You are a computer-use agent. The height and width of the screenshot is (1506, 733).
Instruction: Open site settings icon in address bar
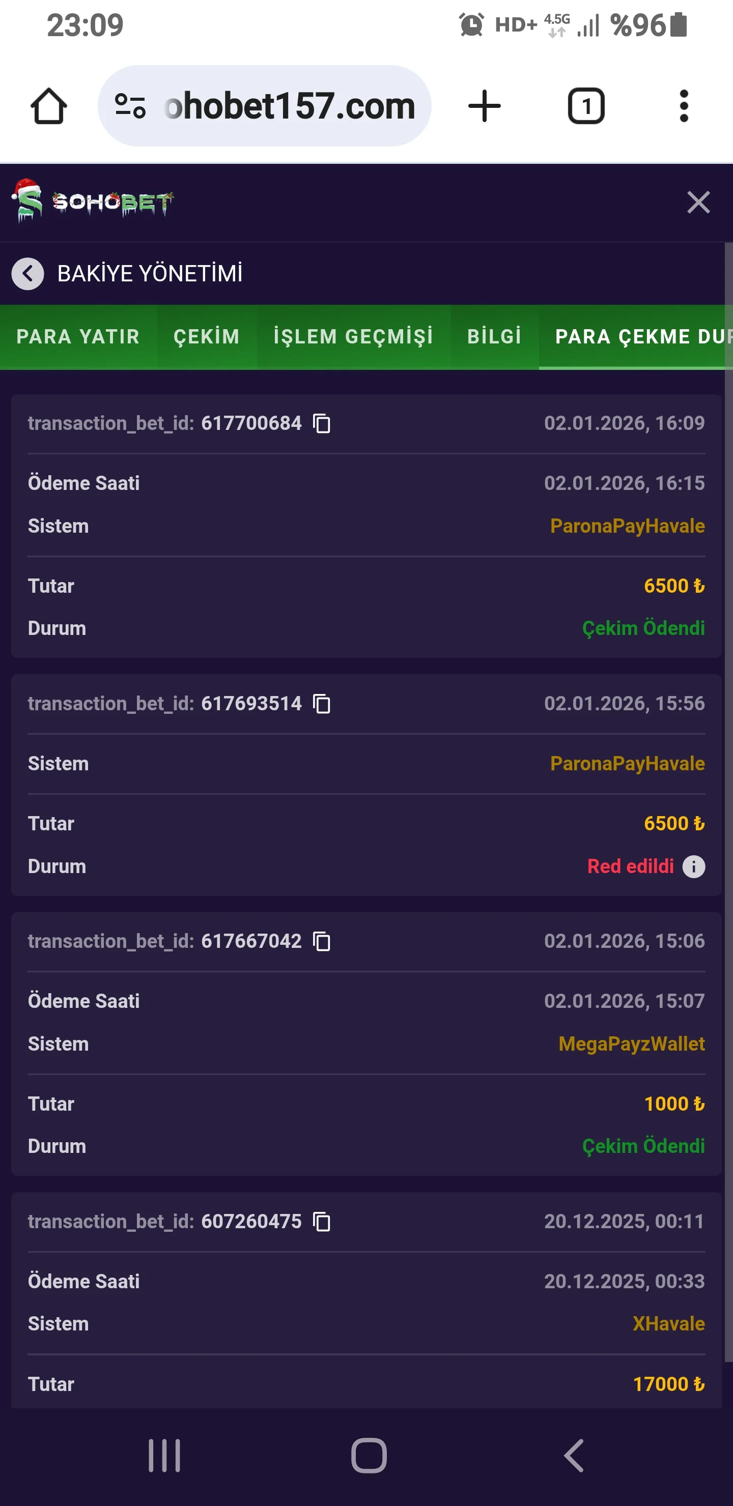coord(130,106)
